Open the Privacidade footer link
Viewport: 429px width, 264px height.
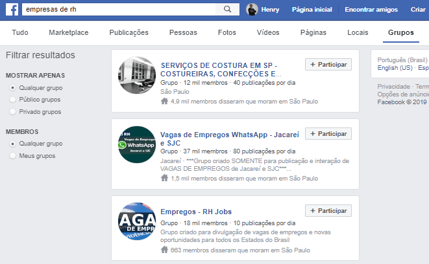pyautogui.click(x=394, y=87)
